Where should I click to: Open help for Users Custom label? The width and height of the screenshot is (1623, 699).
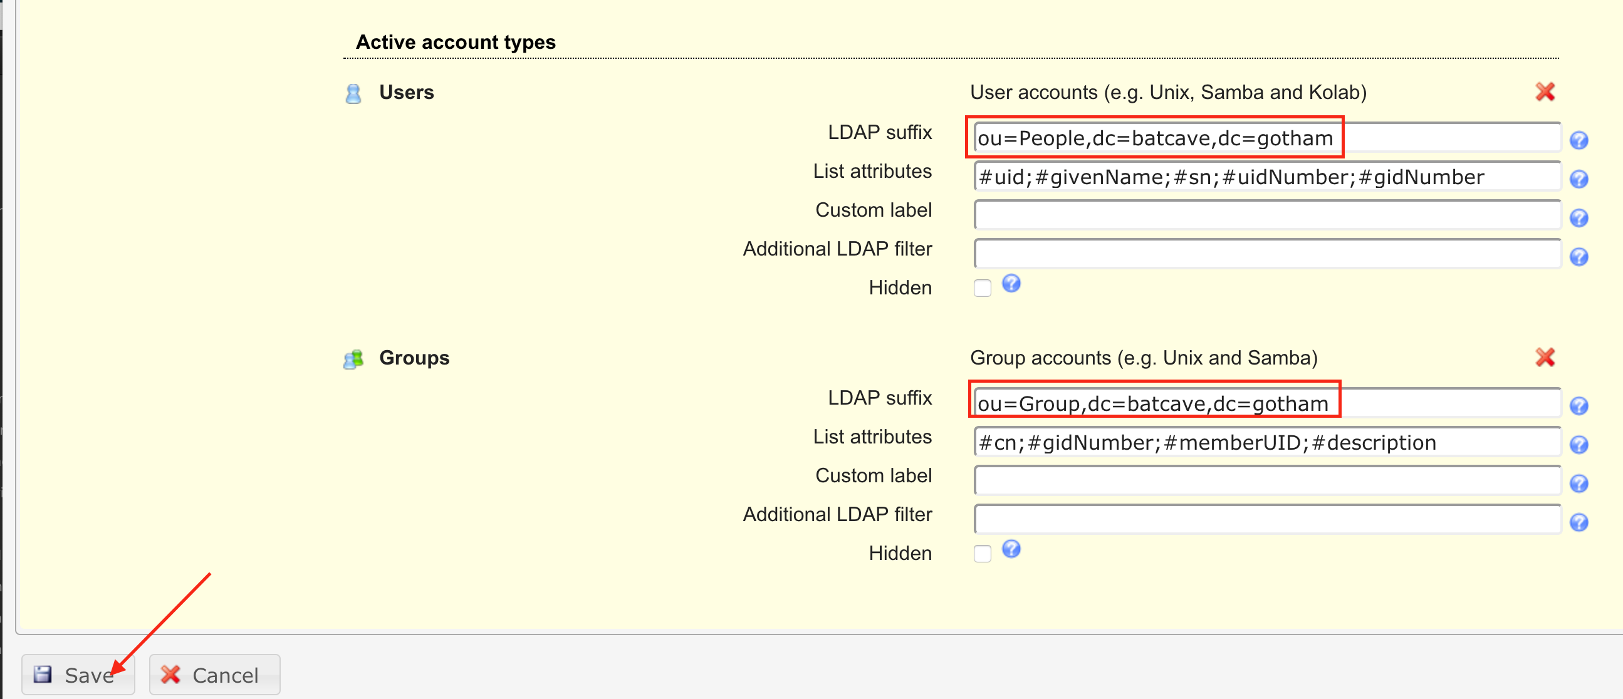coord(1579,218)
